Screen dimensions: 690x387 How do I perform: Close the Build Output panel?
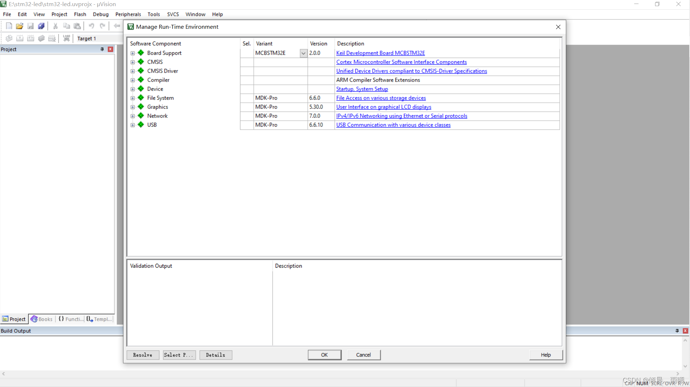(685, 331)
